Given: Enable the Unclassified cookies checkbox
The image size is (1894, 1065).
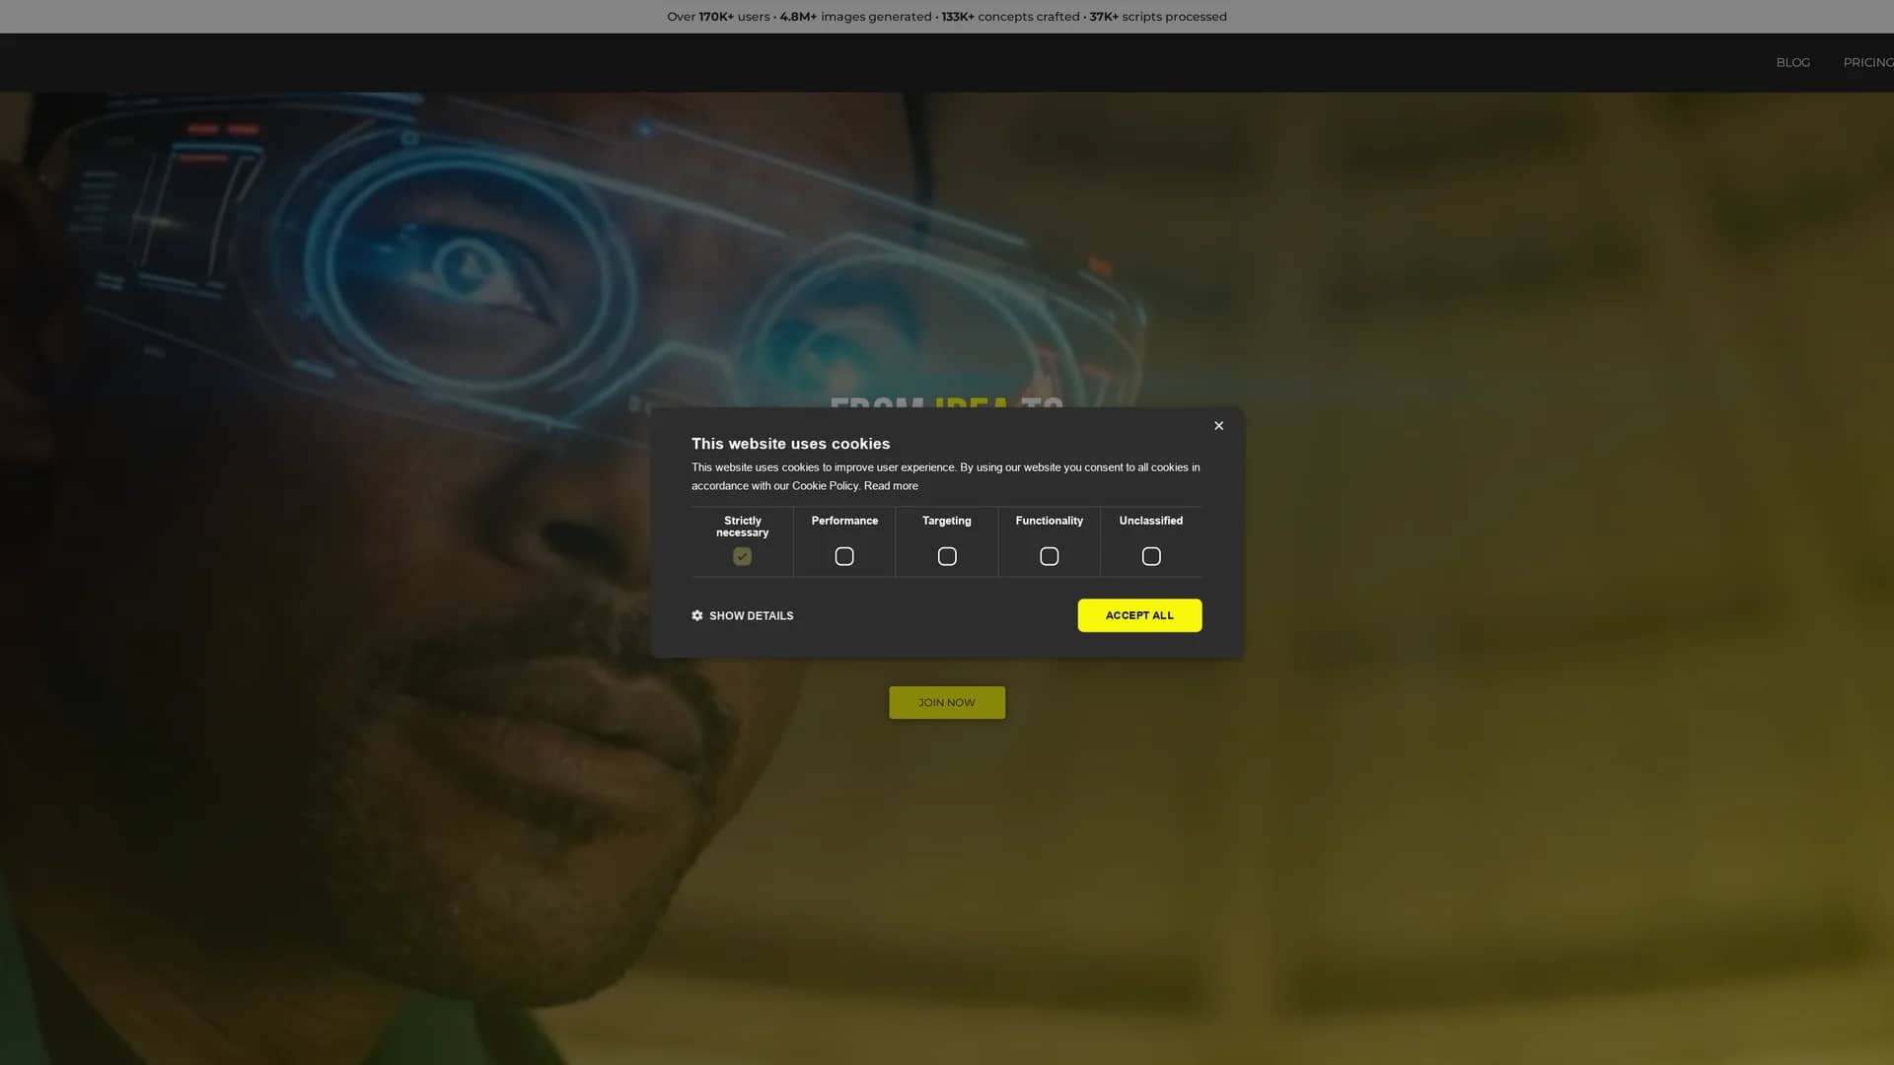Looking at the screenshot, I should click(x=1151, y=556).
